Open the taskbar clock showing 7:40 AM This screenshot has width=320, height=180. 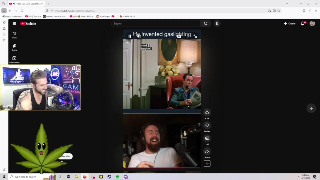point(306,177)
